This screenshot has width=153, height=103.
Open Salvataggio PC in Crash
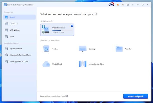point(19,61)
